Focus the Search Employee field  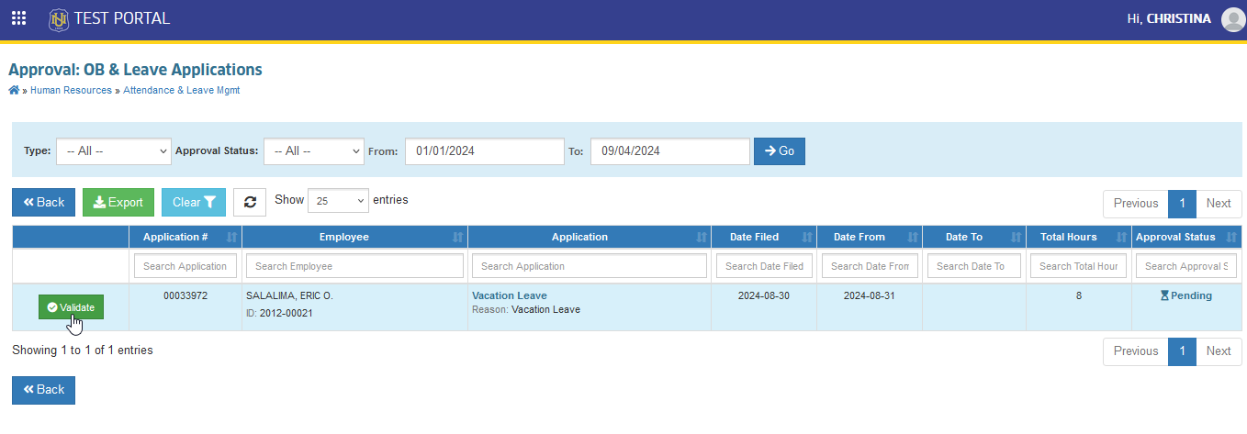[x=355, y=266]
